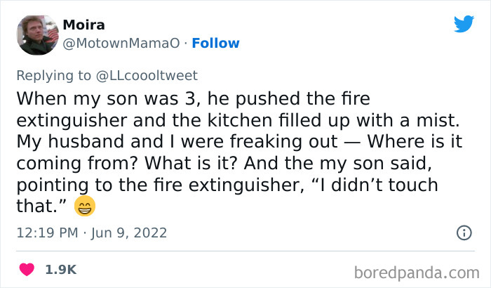Click the Twitter bird logo
Viewport: 491px width, 288px height.
coord(464,24)
